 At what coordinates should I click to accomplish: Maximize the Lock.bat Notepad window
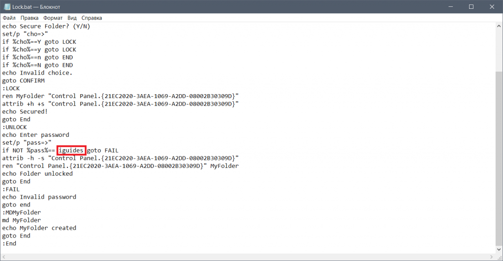(471, 7)
